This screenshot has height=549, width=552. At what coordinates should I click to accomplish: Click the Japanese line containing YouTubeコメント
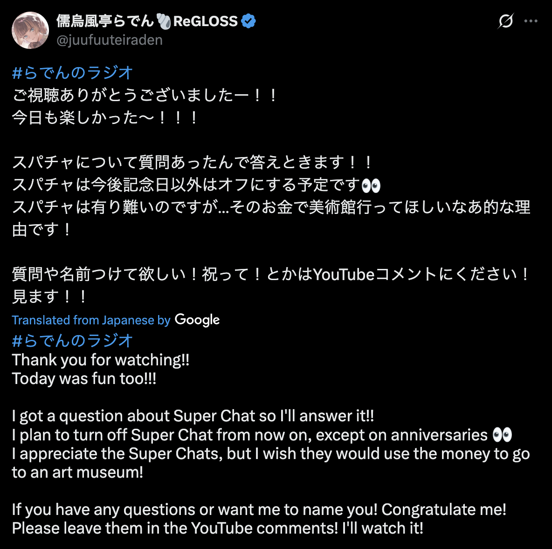(270, 274)
